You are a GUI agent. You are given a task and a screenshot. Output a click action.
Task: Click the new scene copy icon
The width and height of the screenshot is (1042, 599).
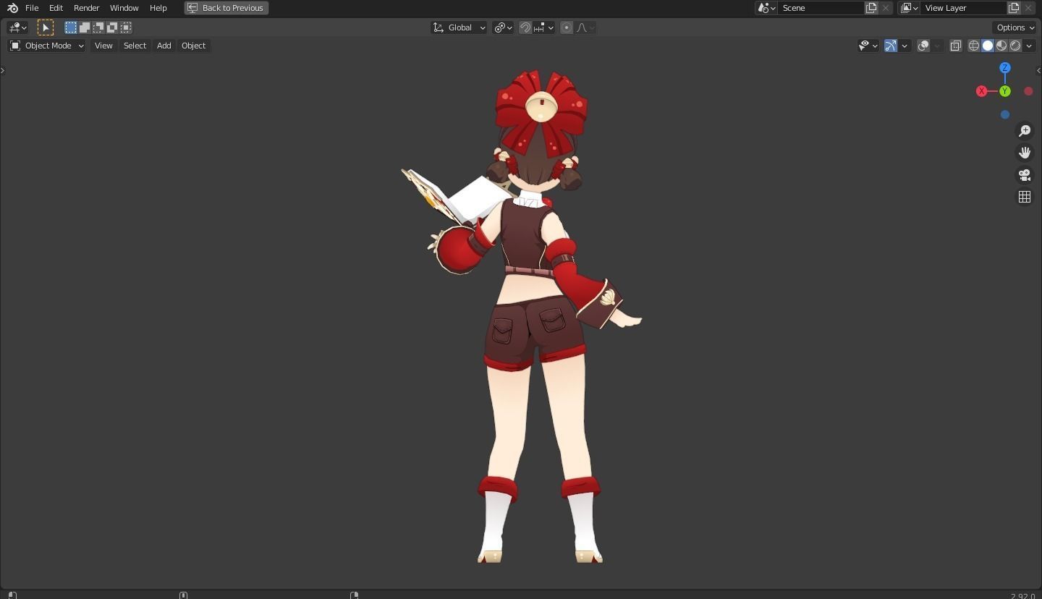pos(871,8)
